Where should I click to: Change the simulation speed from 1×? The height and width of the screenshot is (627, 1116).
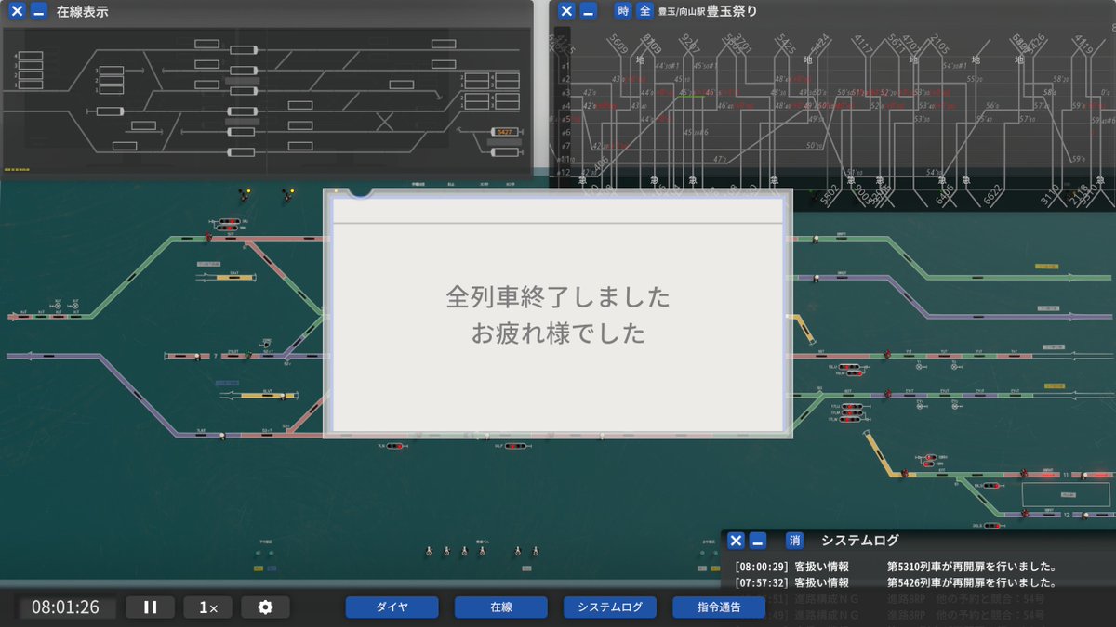click(207, 607)
